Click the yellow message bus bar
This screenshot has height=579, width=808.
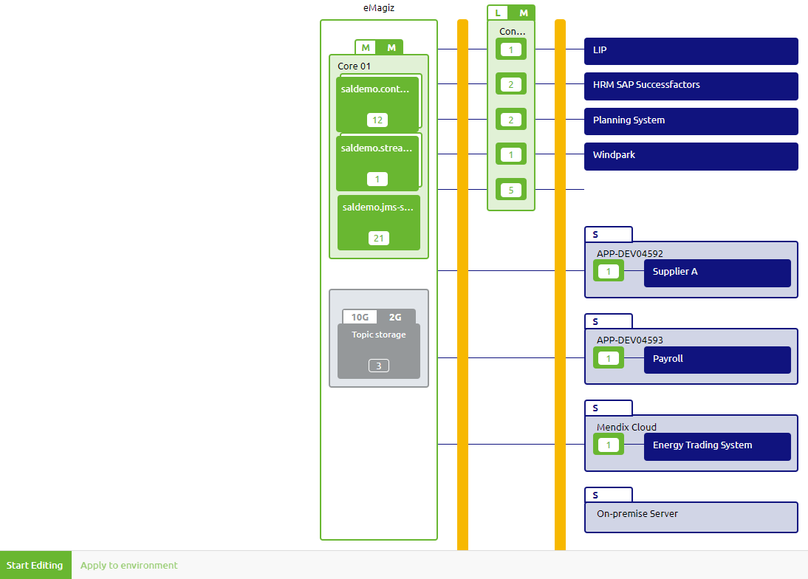[462, 295]
